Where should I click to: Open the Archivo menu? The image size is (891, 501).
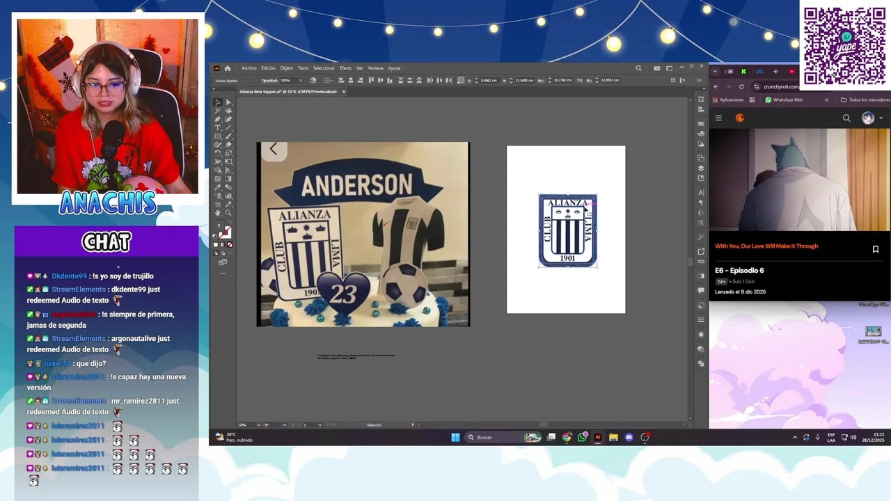[249, 68]
